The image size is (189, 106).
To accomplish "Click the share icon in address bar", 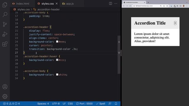I will [164, 6].
